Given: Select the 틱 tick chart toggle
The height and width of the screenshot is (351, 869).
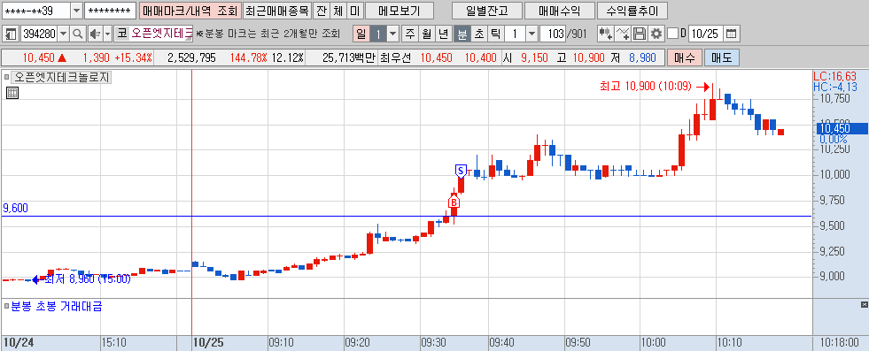Looking at the screenshot, I should point(495,34).
